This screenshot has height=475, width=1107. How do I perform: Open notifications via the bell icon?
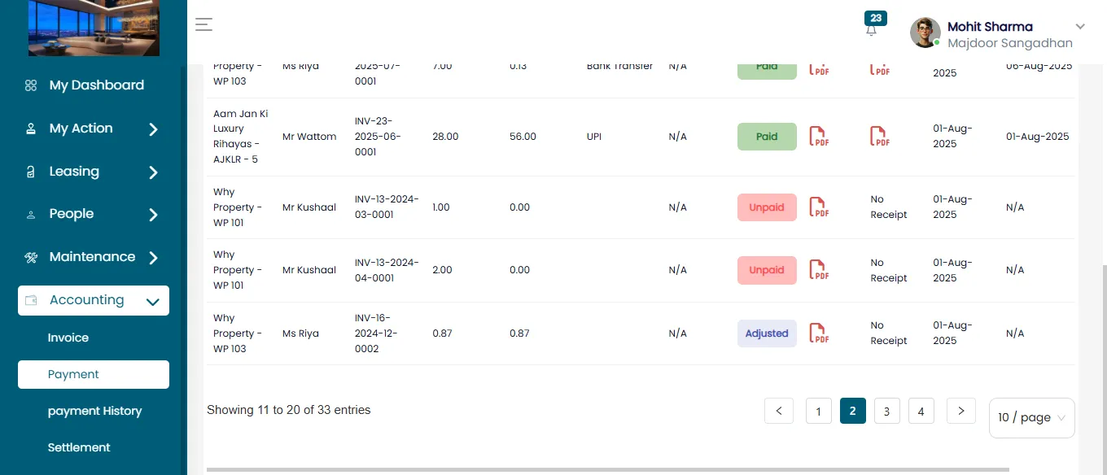coord(871,31)
